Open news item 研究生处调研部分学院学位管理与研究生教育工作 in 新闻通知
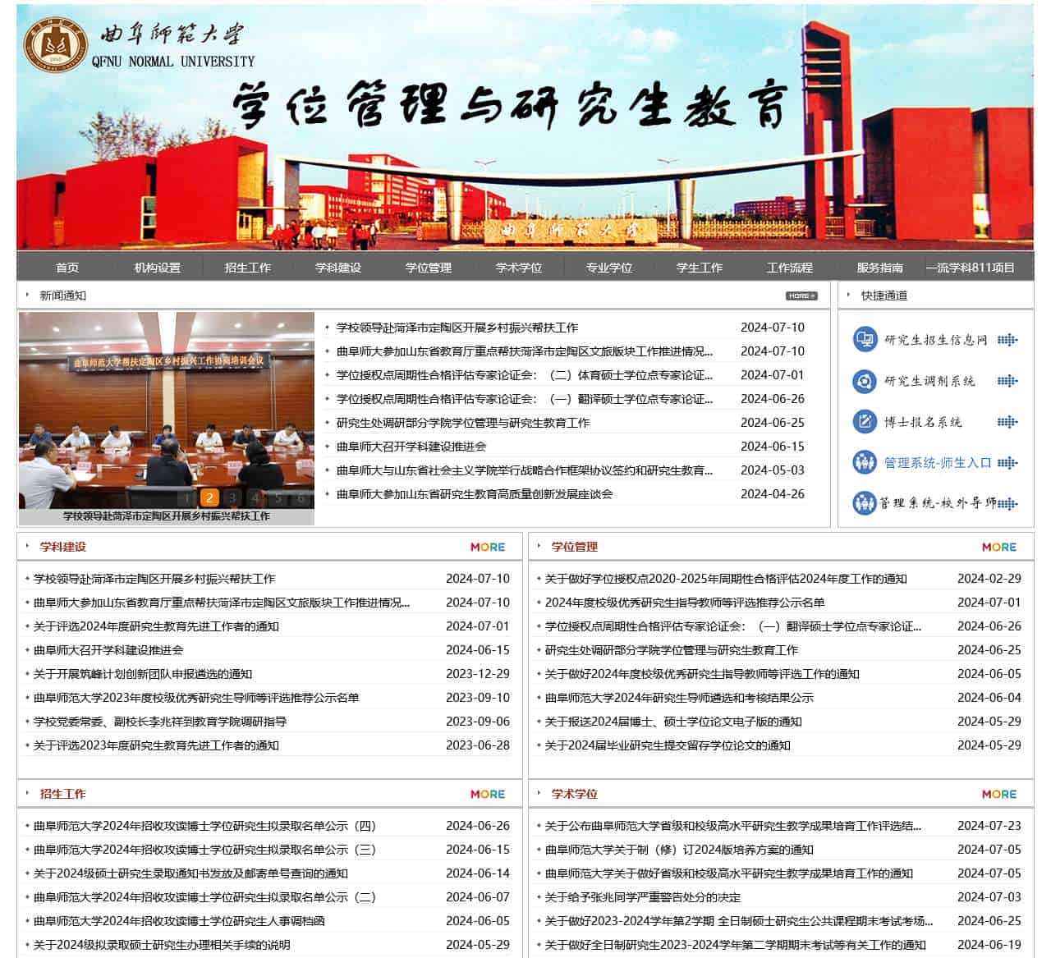This screenshot has width=1051, height=958. click(x=463, y=423)
